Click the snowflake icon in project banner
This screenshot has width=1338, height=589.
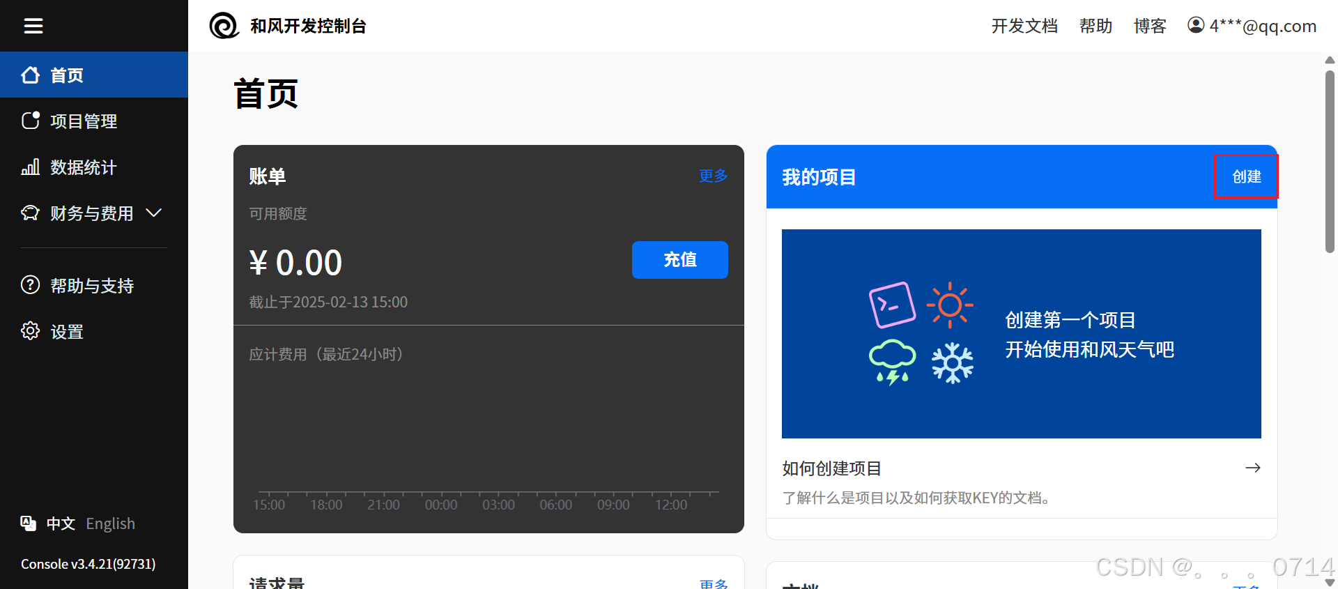point(953,362)
